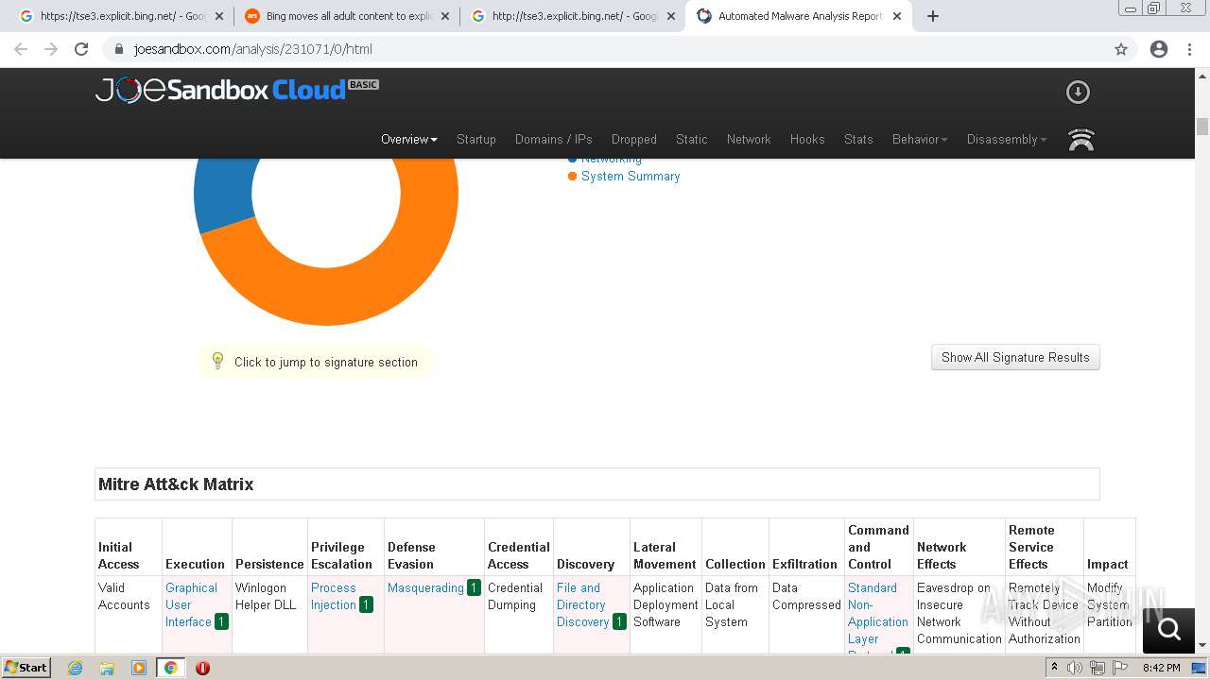Close the Bing moves all adult content tab
This screenshot has width=1210, height=680.
click(x=445, y=16)
